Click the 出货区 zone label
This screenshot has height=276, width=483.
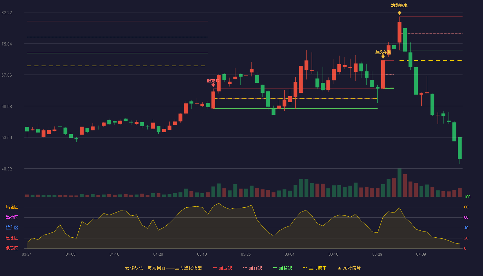[12, 217]
